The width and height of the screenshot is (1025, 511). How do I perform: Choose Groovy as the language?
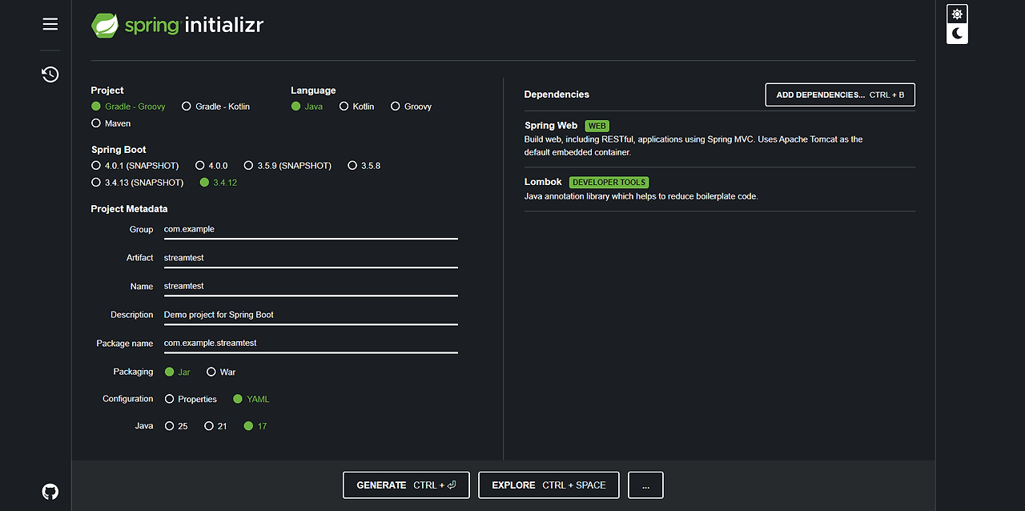point(411,107)
